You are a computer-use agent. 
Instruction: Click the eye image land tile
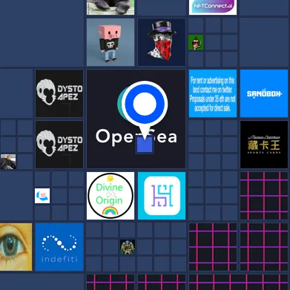tap(16, 247)
